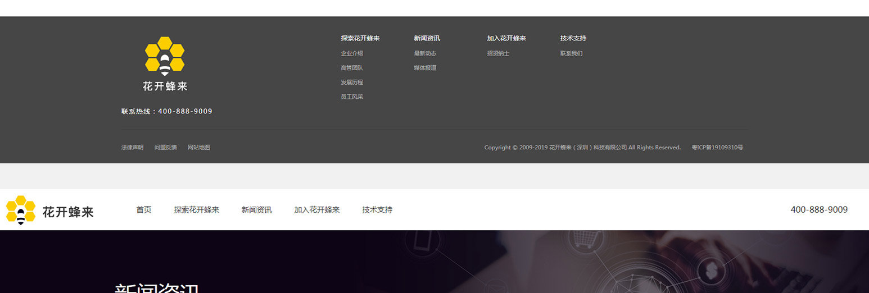
Task: Open the footer 企业介绍 link
Action: (352, 53)
